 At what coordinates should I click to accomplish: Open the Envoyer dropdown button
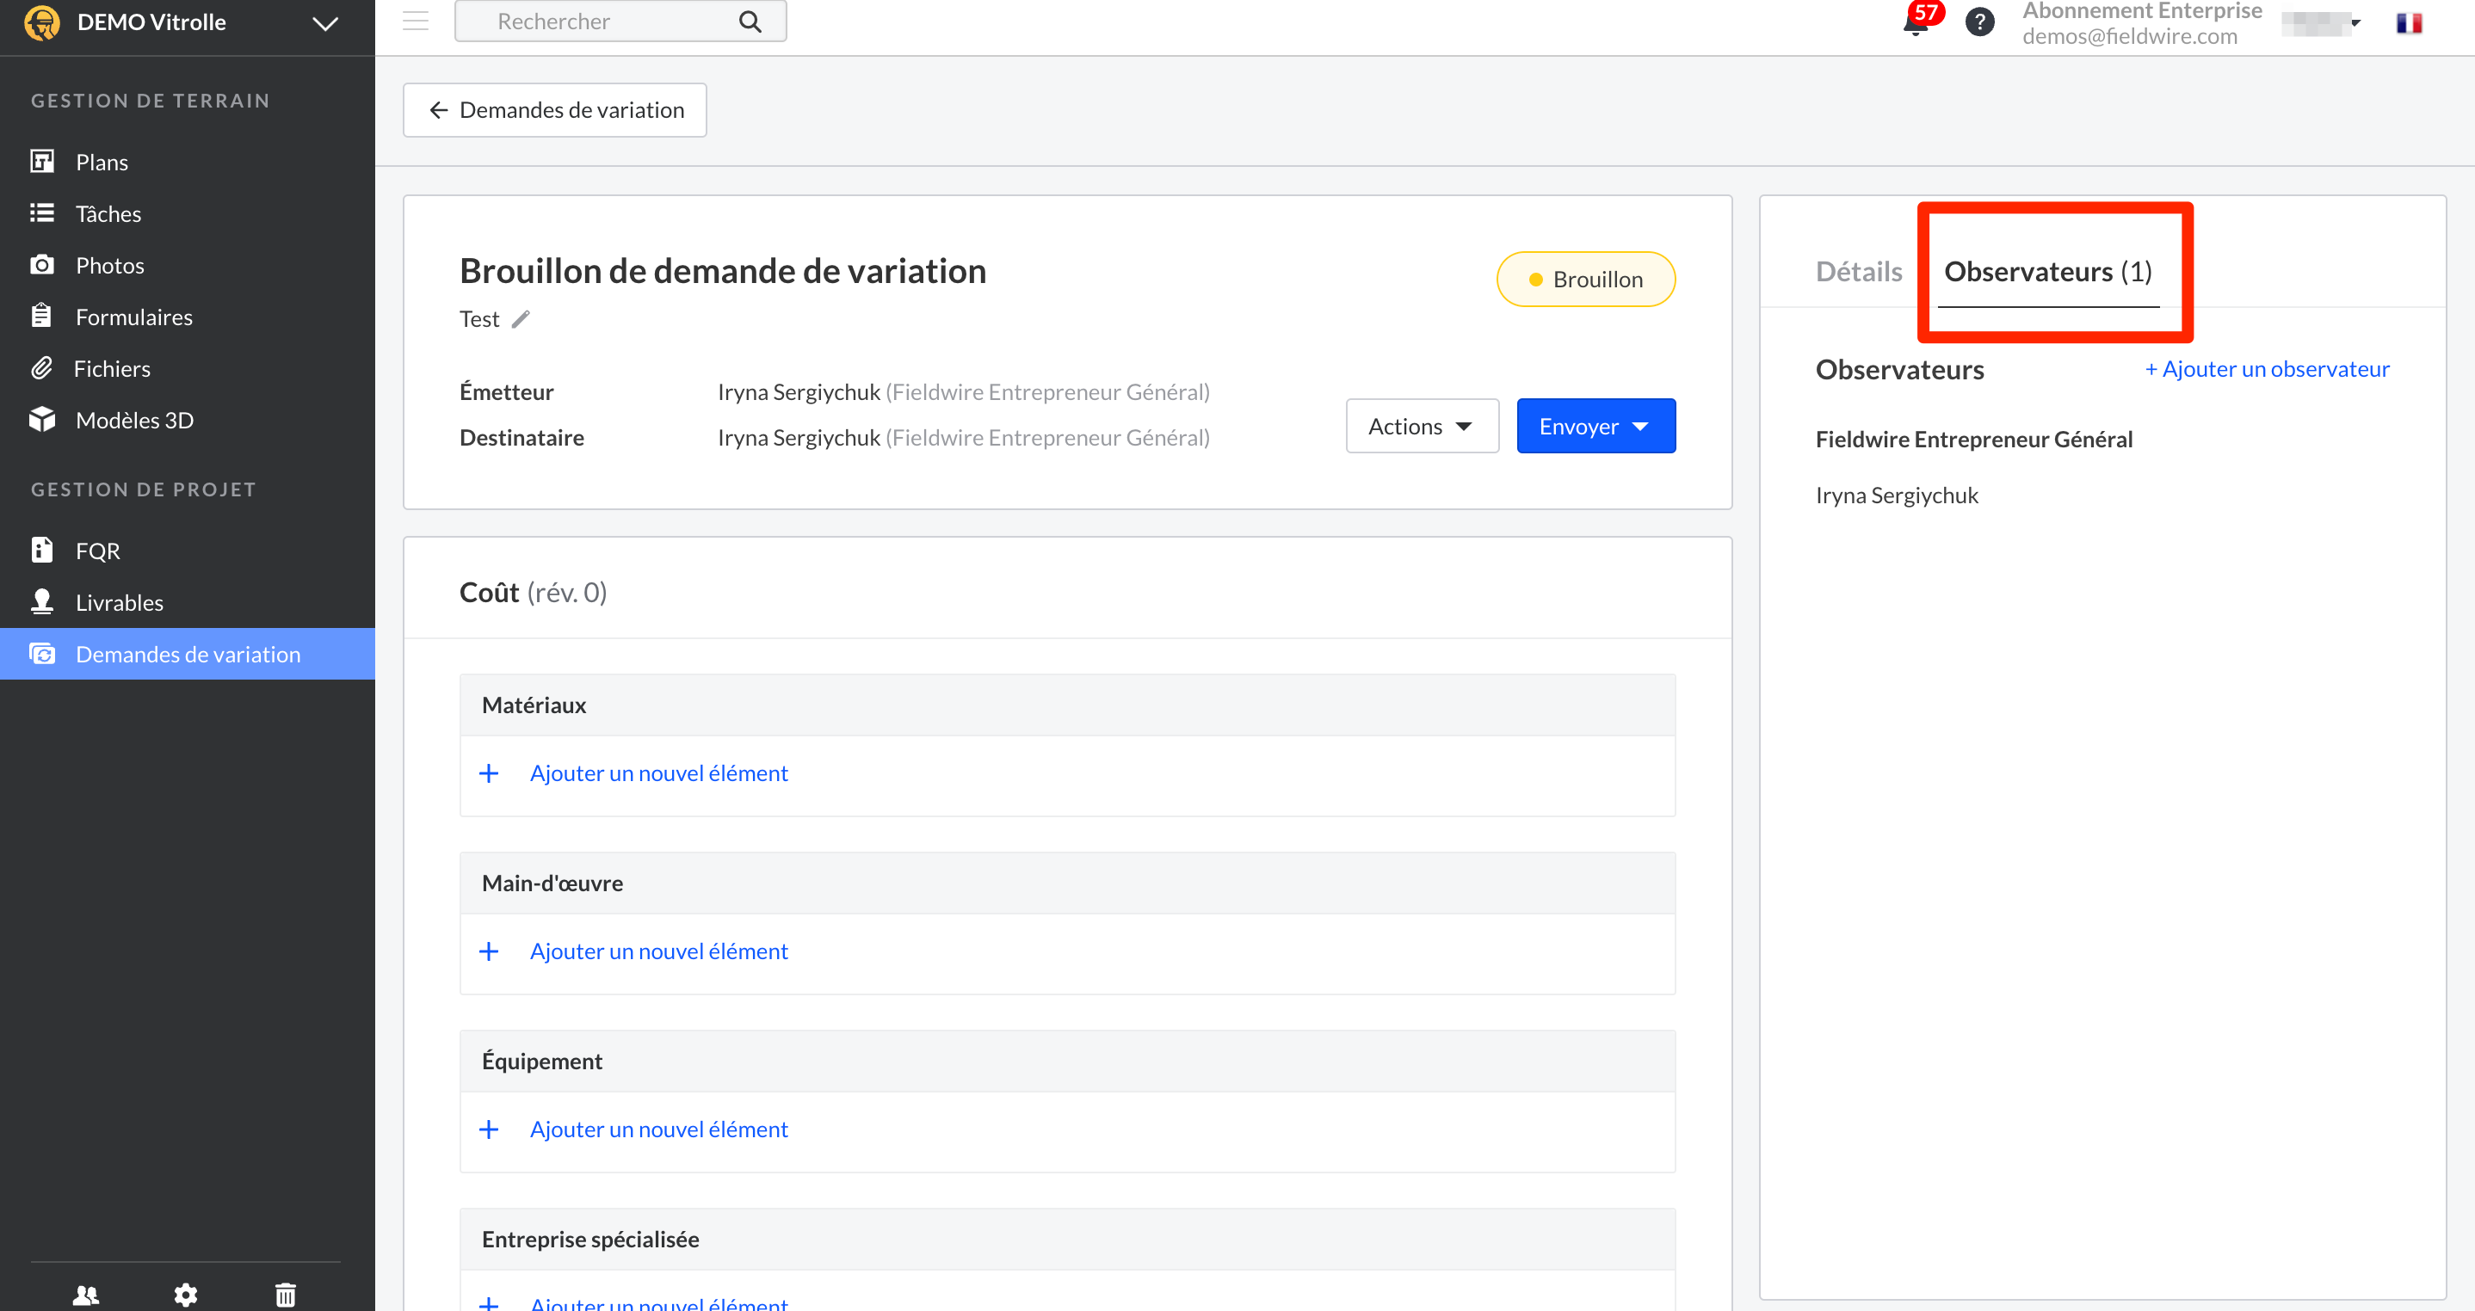click(1595, 426)
